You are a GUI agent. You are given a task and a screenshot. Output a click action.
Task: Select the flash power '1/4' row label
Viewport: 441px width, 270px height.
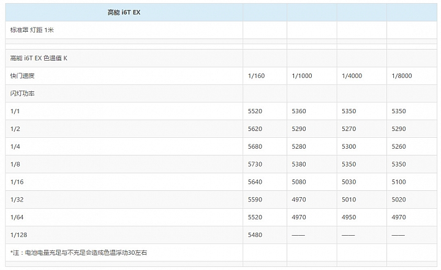(x=15, y=147)
